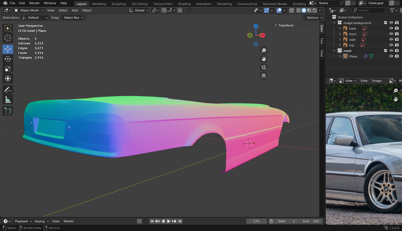Uncheck the mesh collection checkbox
This screenshot has height=231, width=402.
point(386,51)
